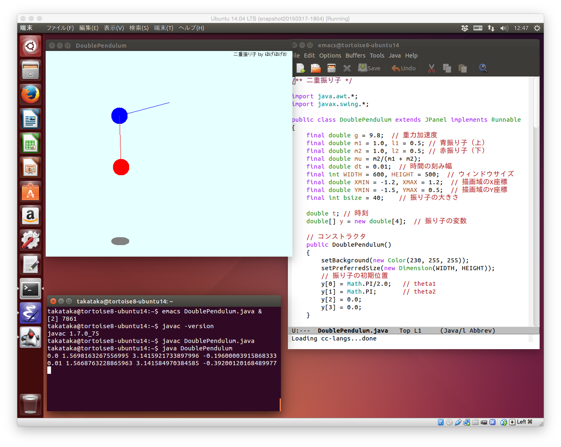Open a file using the Emacs toolbar folder icon
This screenshot has height=447, width=561.
pos(315,68)
